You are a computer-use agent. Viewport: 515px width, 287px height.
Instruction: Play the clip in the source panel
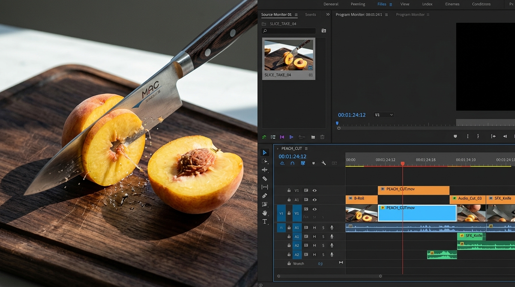click(291, 137)
